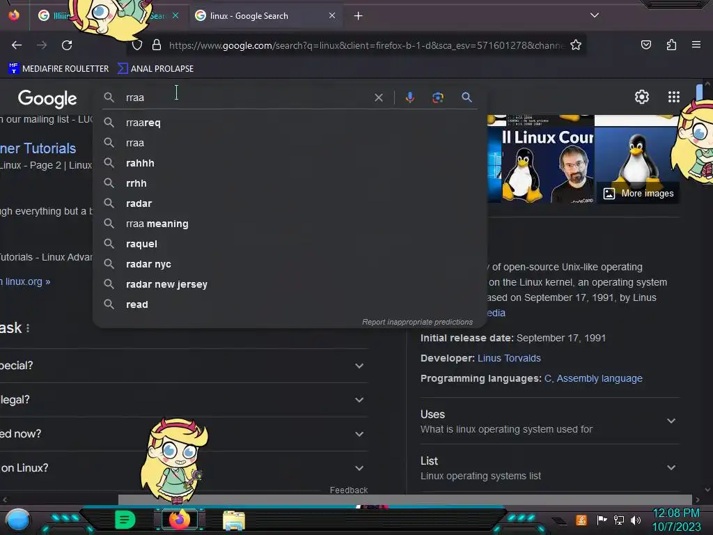
Task: Close the linux - Google Search tab
Action: coord(332,15)
